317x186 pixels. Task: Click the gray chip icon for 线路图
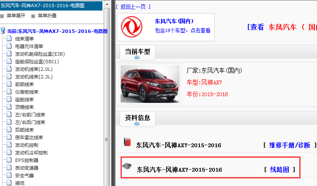tap(127, 166)
